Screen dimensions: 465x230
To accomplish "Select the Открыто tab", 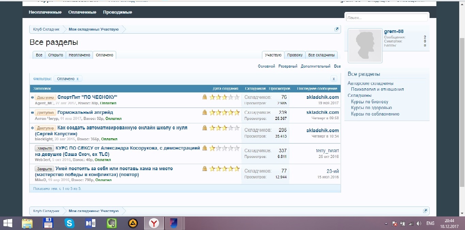I will tap(56, 55).
